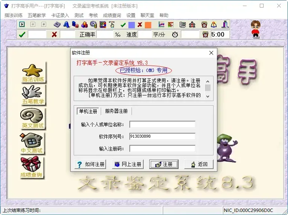
Task: Open the 帮助 menu
Action: pyautogui.click(x=164, y=15)
